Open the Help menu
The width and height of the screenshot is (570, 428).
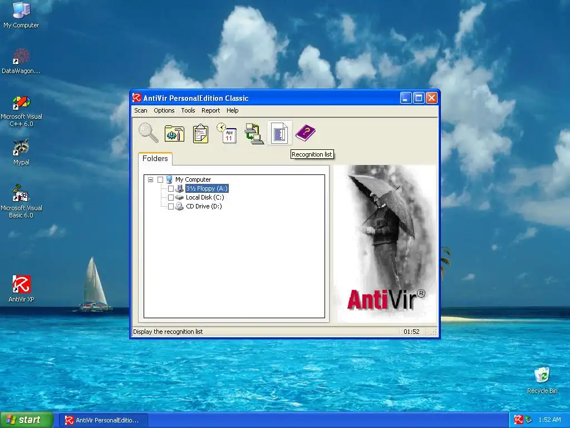(x=232, y=110)
